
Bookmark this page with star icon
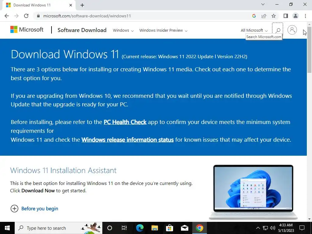[274, 16]
